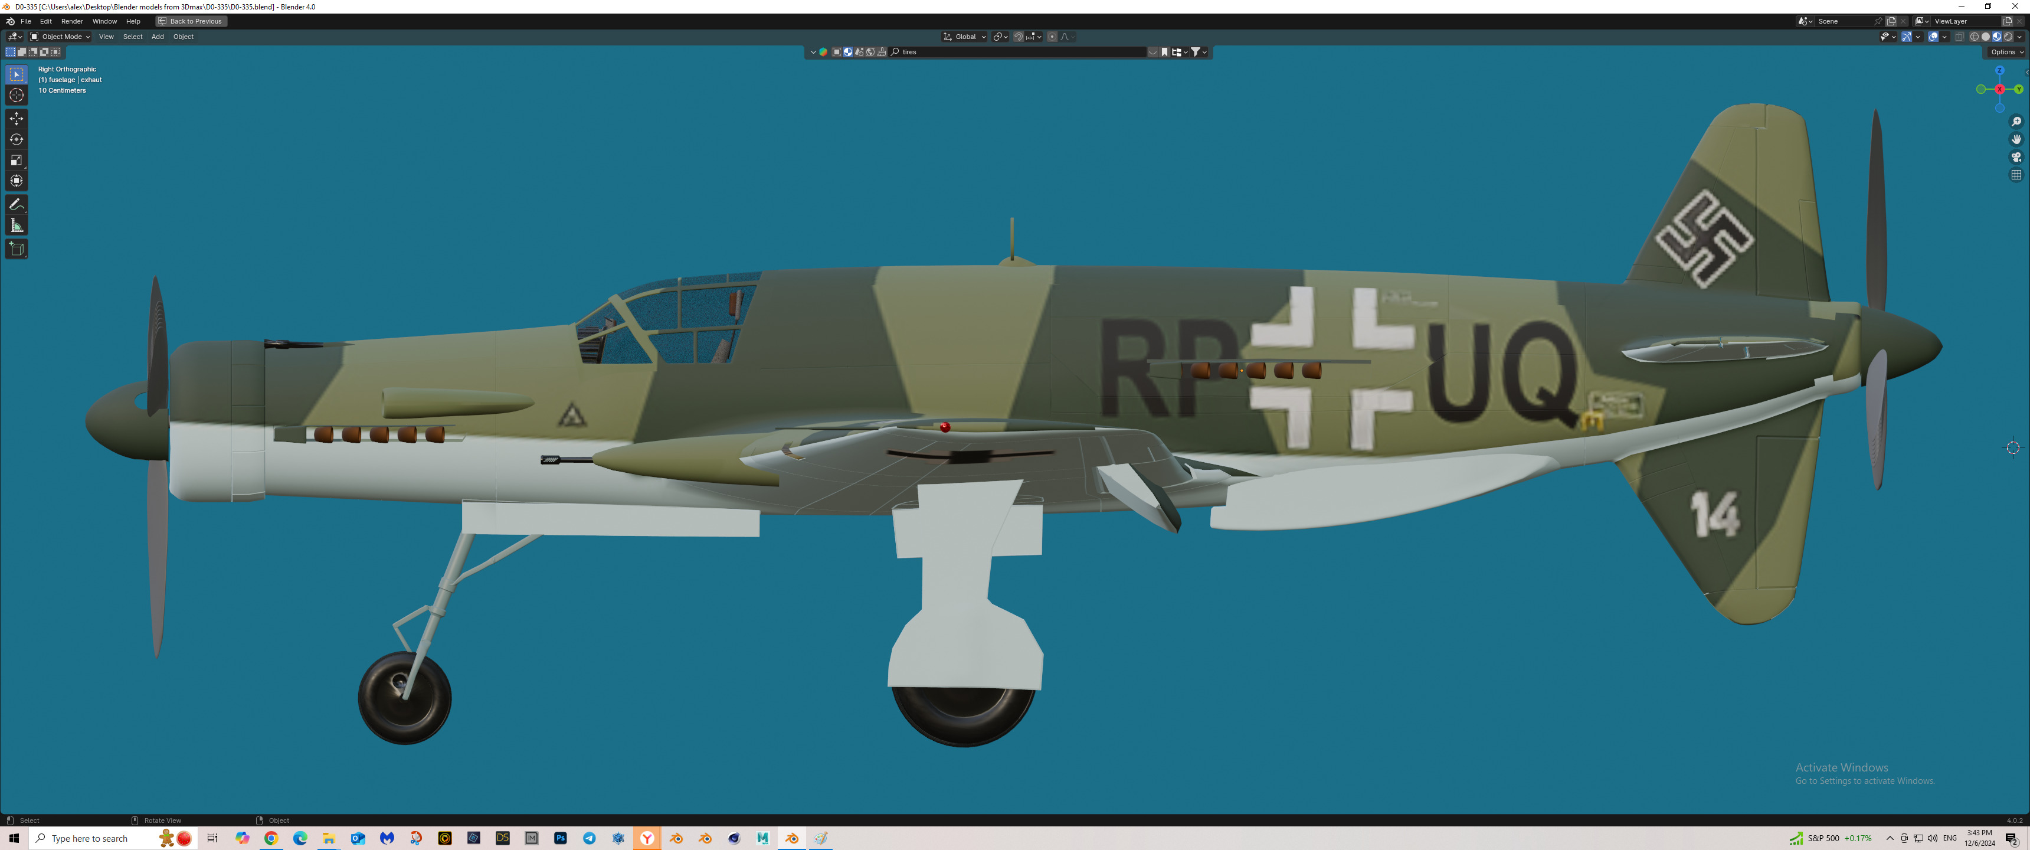Open the Render menu
The height and width of the screenshot is (850, 2030).
pos(72,21)
